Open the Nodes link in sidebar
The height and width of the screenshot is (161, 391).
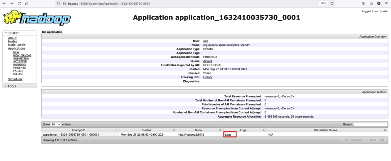(12, 41)
